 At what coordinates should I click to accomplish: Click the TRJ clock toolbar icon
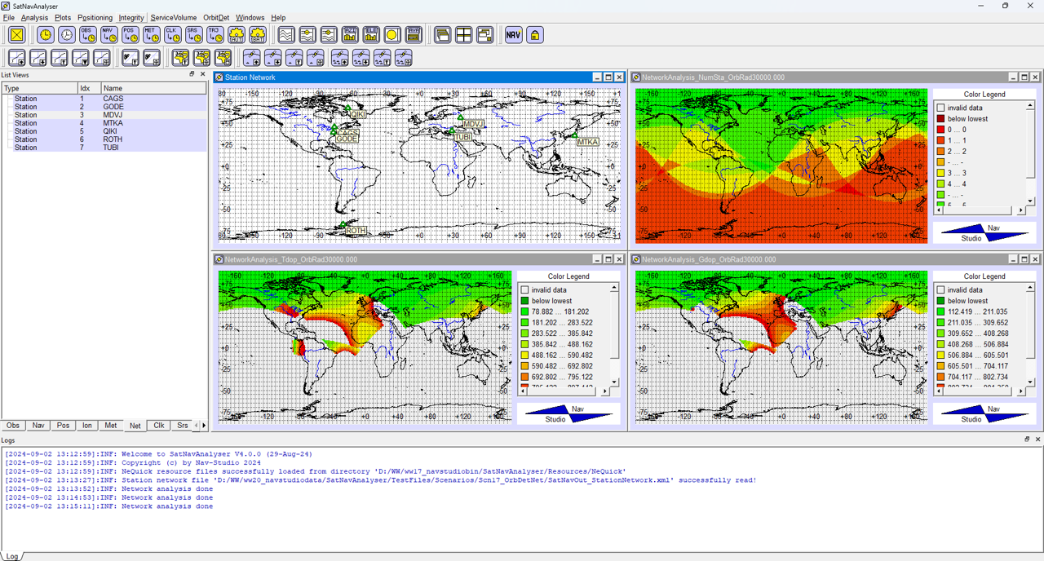click(215, 35)
